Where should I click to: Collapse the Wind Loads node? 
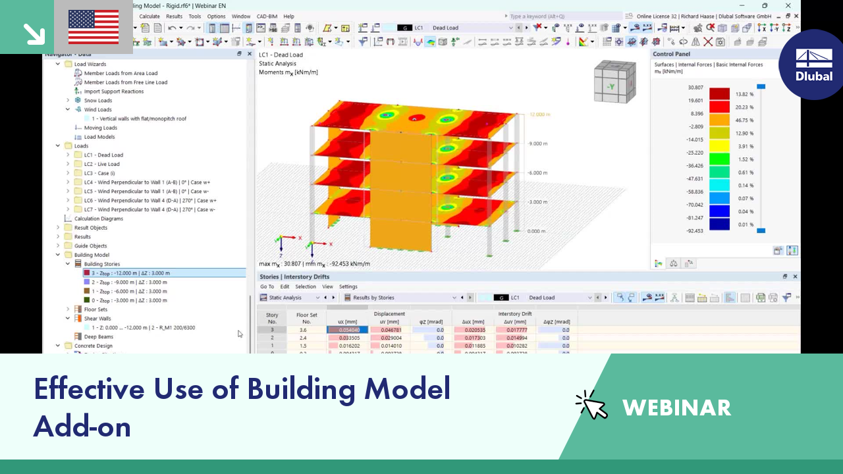(68, 110)
